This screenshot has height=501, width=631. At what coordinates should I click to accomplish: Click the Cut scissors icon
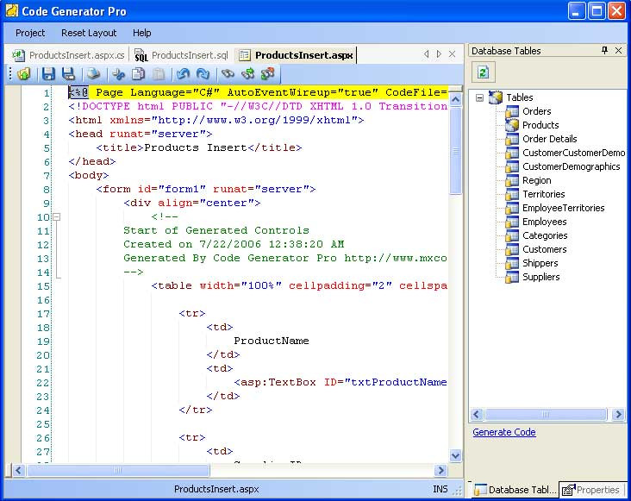coord(119,74)
